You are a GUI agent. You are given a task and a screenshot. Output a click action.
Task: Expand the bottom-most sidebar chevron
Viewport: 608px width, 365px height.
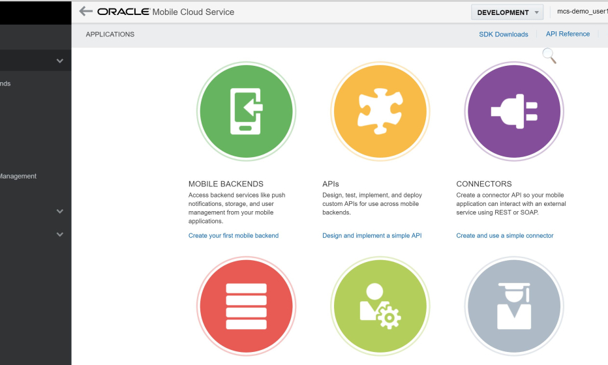pos(60,235)
